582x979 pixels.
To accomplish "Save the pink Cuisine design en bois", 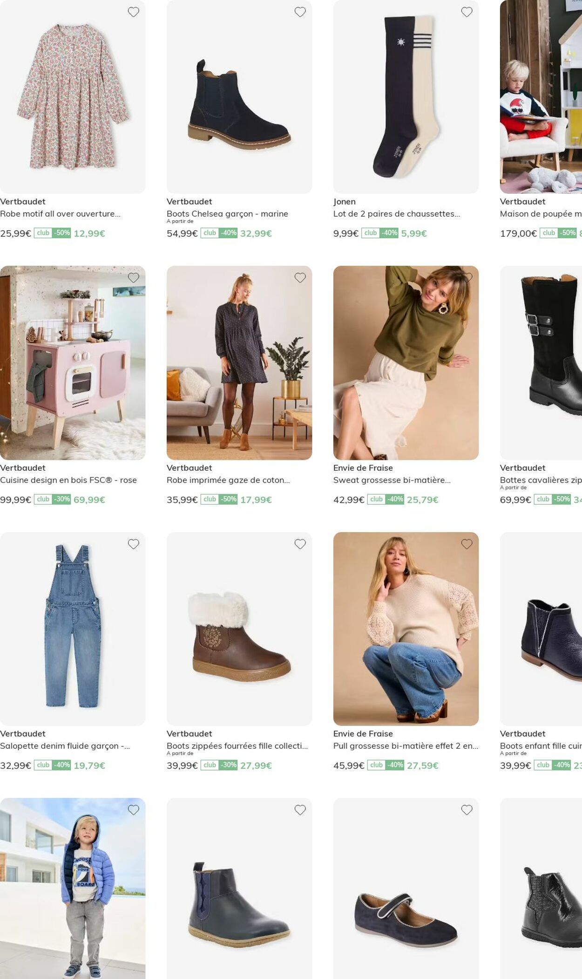I will [x=134, y=278].
